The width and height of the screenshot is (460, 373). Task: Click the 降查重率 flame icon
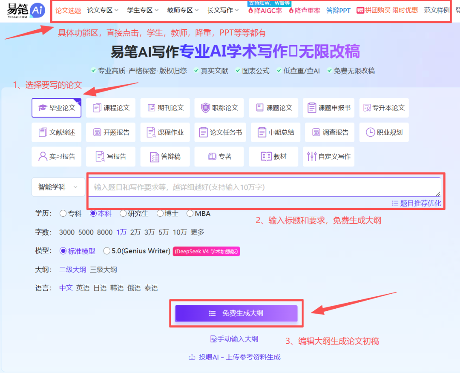coord(291,11)
